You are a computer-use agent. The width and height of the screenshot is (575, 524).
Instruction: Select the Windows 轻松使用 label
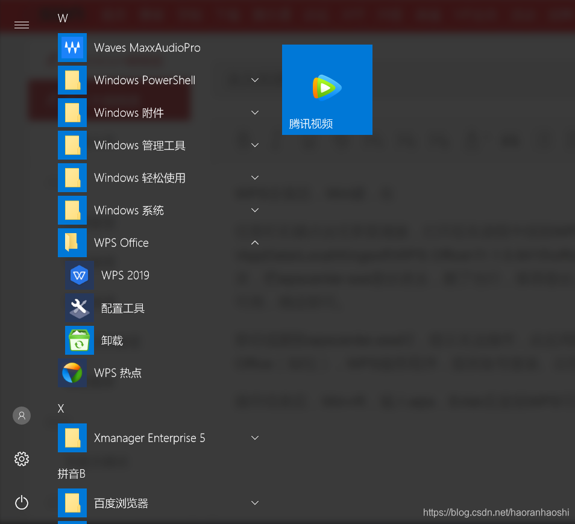coord(140,178)
